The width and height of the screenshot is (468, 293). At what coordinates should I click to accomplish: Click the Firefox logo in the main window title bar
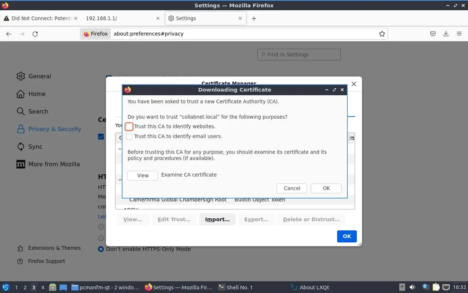5,5
